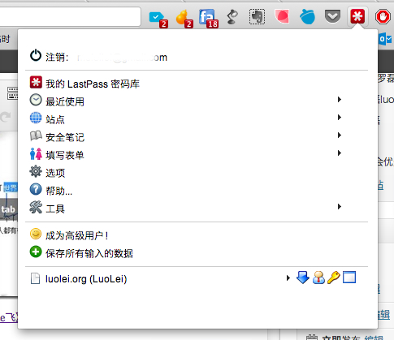Click the LastPass extension icon in toolbar
This screenshot has width=394, height=340.
pos(357,16)
